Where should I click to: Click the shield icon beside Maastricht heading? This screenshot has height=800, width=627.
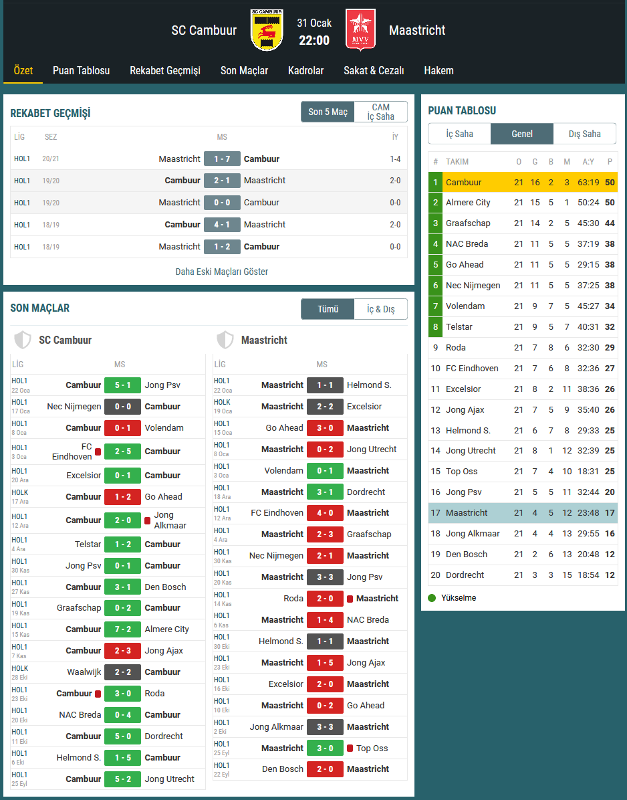pyautogui.click(x=225, y=340)
